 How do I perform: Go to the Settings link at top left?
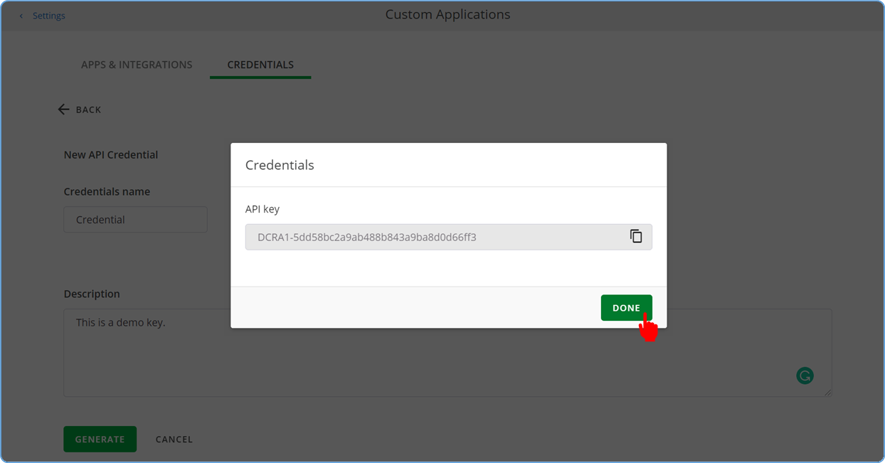(x=48, y=16)
